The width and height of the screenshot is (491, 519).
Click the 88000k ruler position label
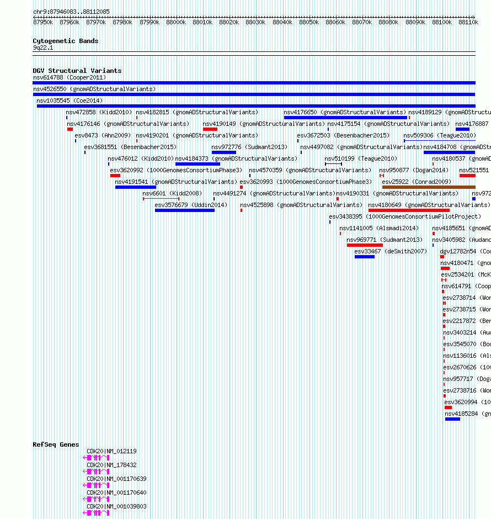[176, 22]
